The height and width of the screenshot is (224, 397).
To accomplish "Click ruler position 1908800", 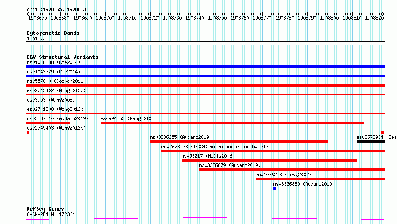I will coord(329,18).
